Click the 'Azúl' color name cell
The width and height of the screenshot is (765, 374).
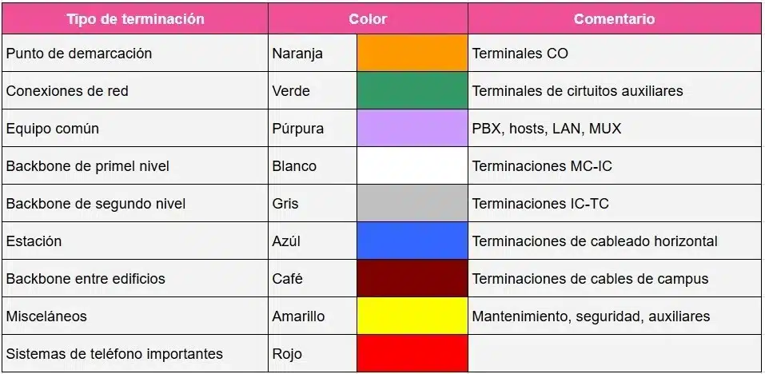click(288, 241)
